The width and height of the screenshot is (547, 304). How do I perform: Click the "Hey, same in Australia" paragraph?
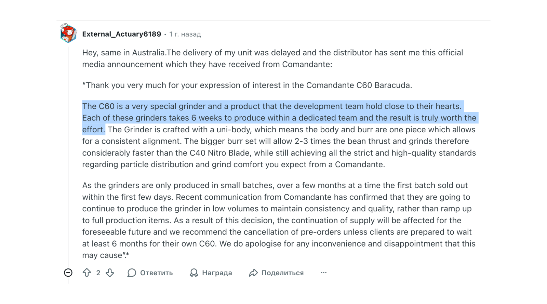[239, 58]
